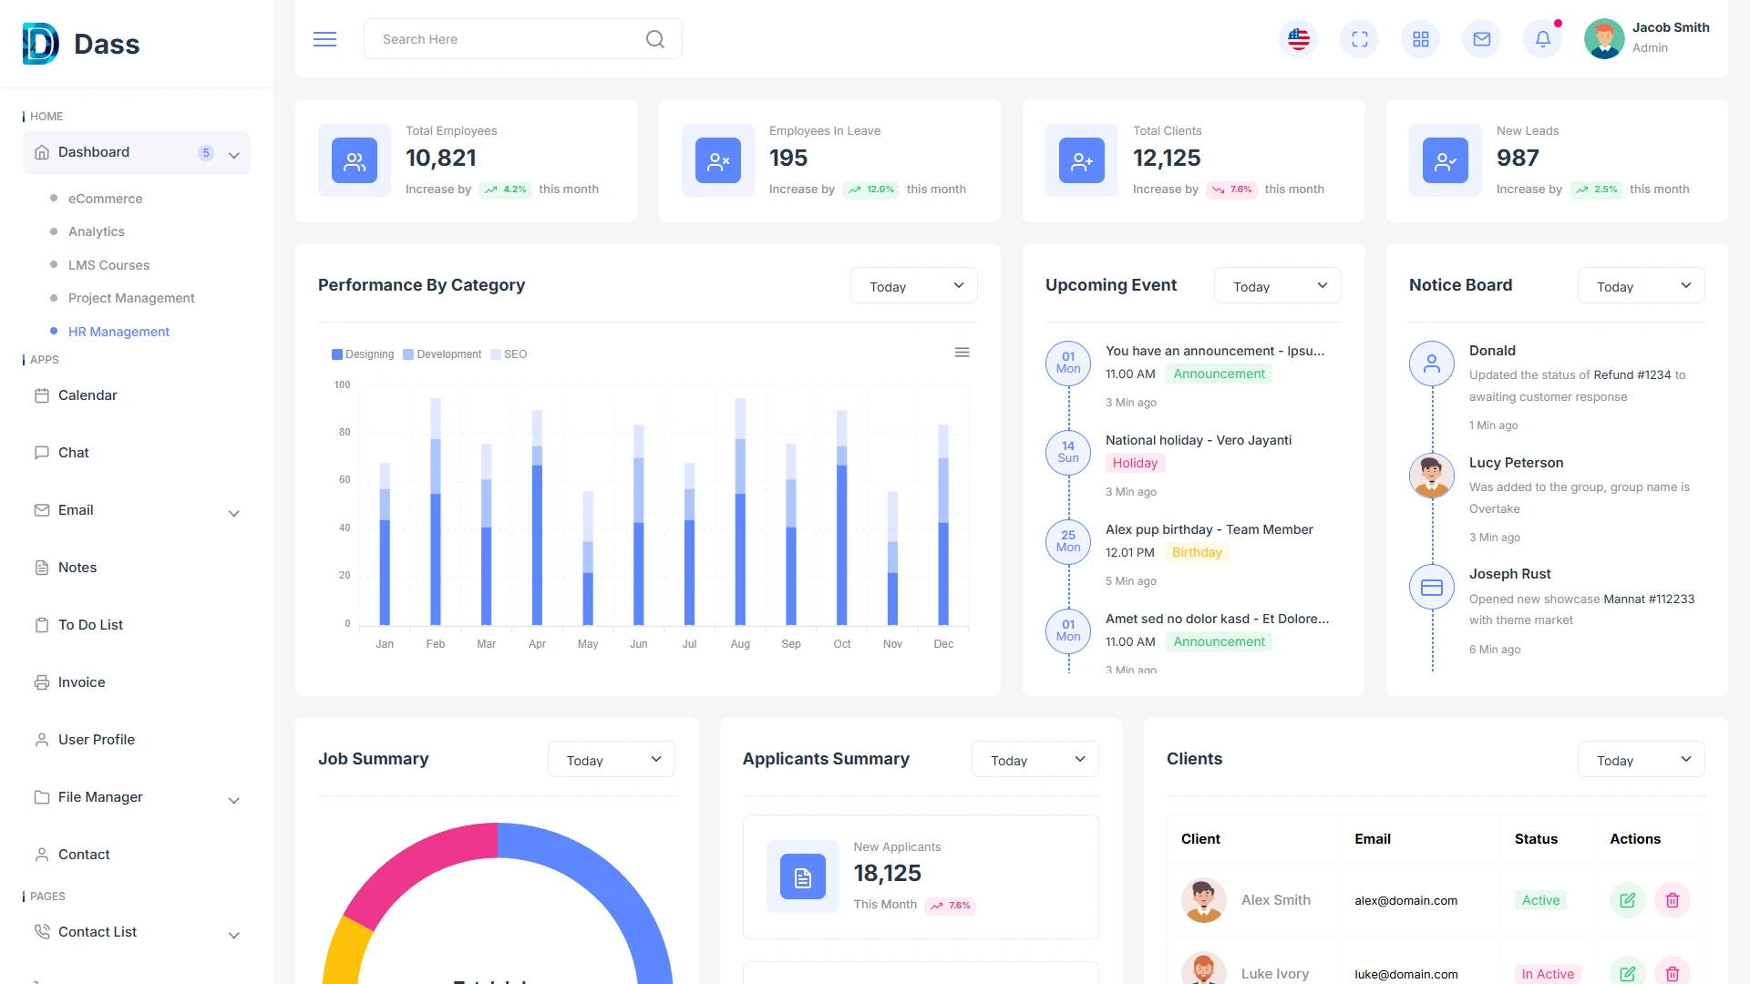Open Job Summary Today dropdown
The height and width of the screenshot is (984, 1750).
tap(611, 760)
